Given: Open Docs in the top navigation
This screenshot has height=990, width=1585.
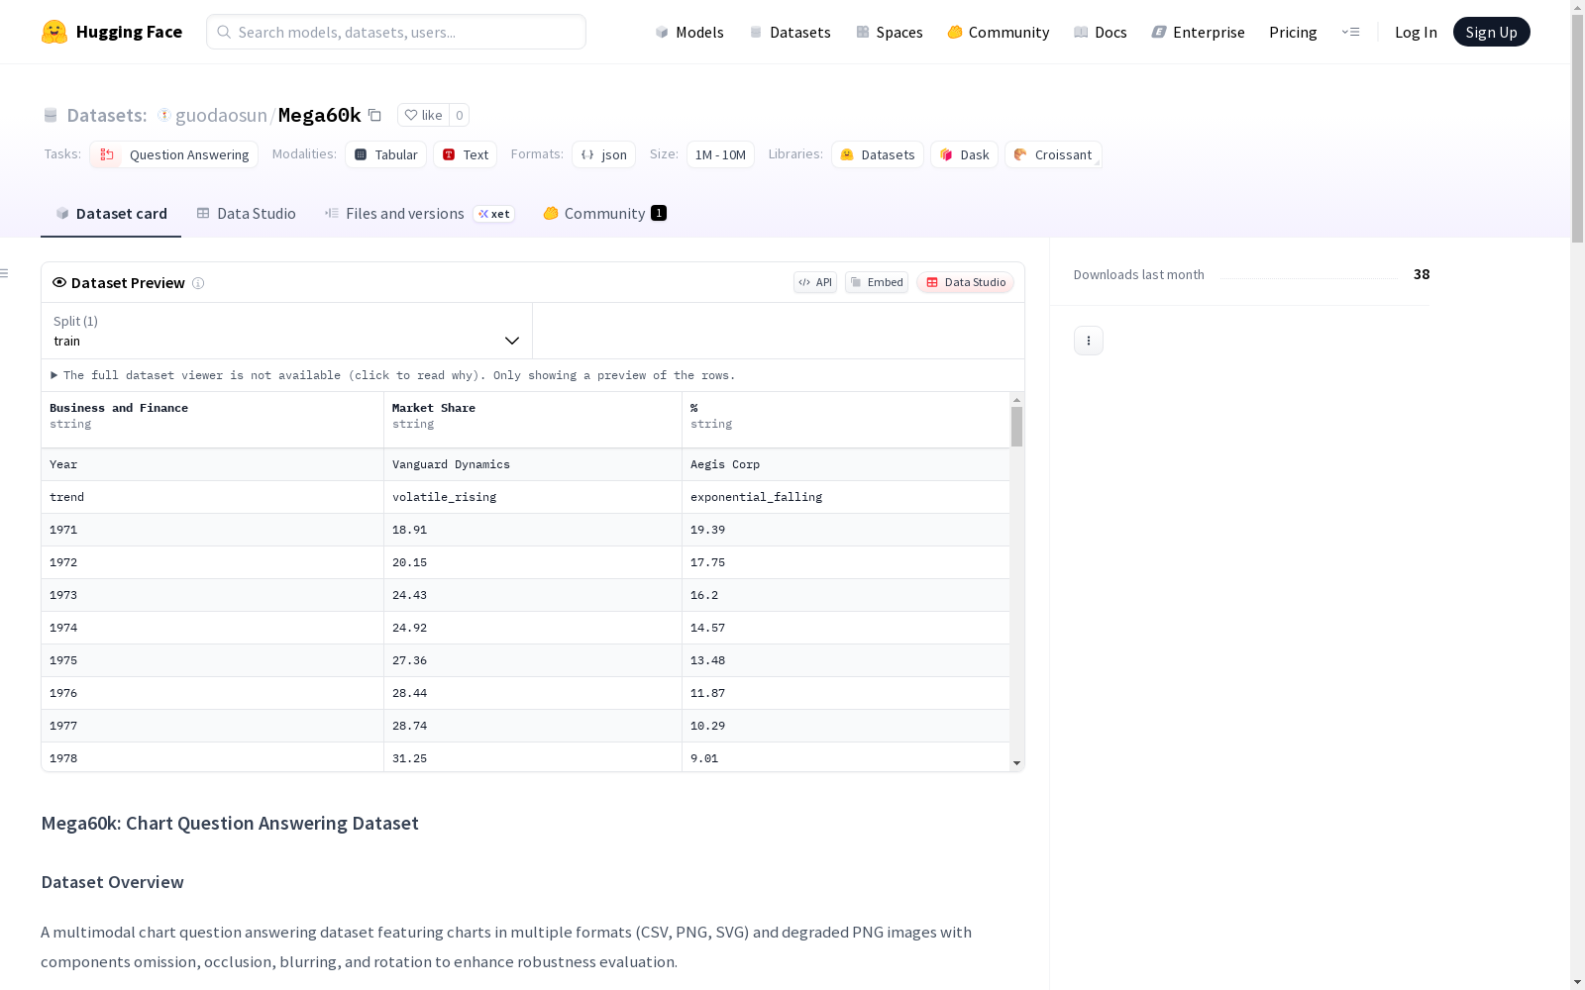Looking at the screenshot, I should click(x=1100, y=32).
